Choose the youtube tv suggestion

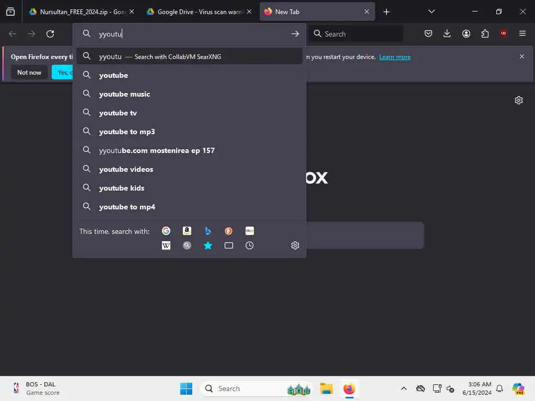click(189, 113)
